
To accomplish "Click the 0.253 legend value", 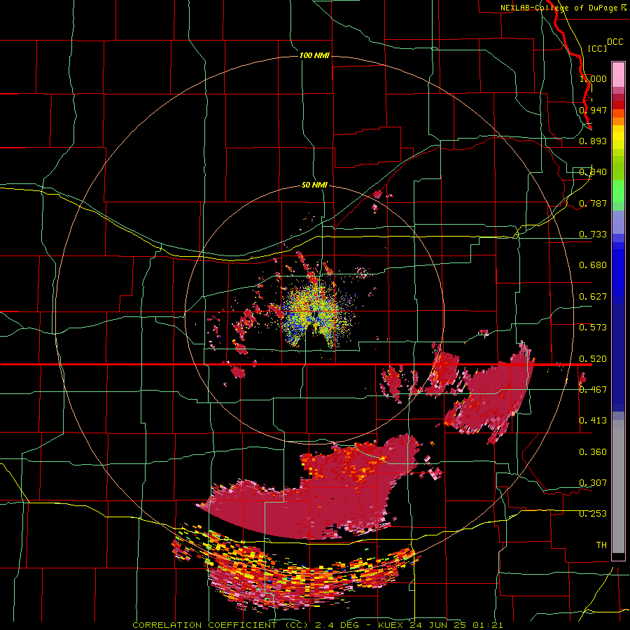I will tap(593, 514).
